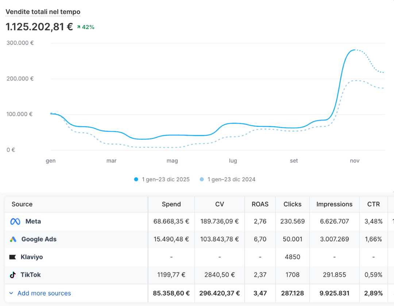Click the TikTok logo icon
This screenshot has height=306, width=394.
[x=13, y=275]
